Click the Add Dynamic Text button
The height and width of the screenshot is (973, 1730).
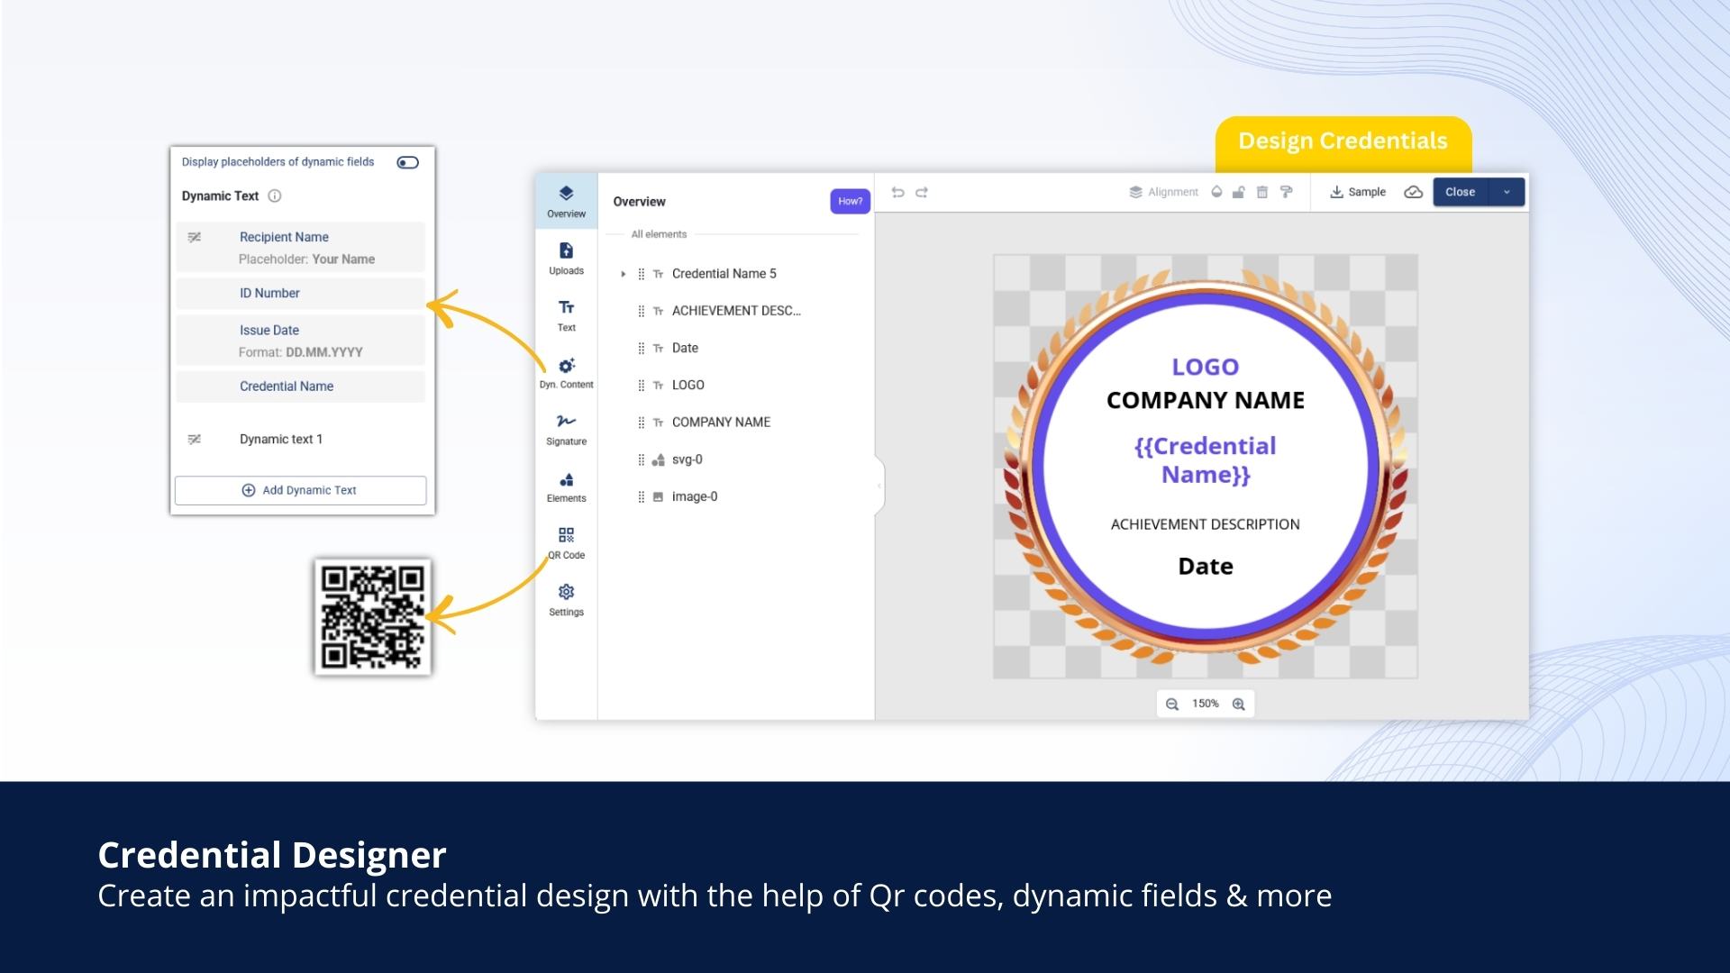[x=300, y=490]
